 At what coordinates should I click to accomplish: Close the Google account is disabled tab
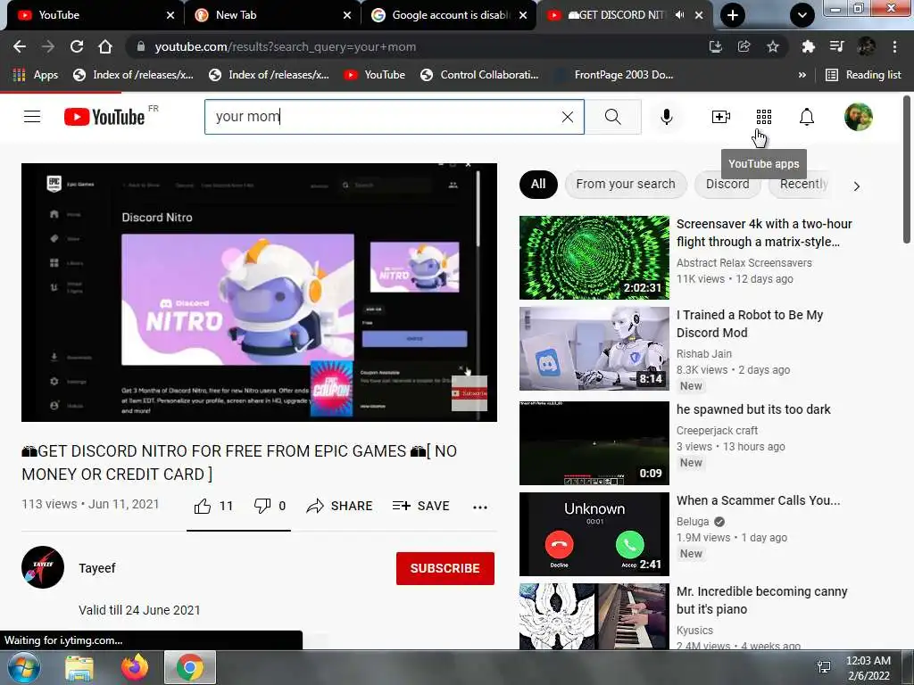click(x=523, y=15)
